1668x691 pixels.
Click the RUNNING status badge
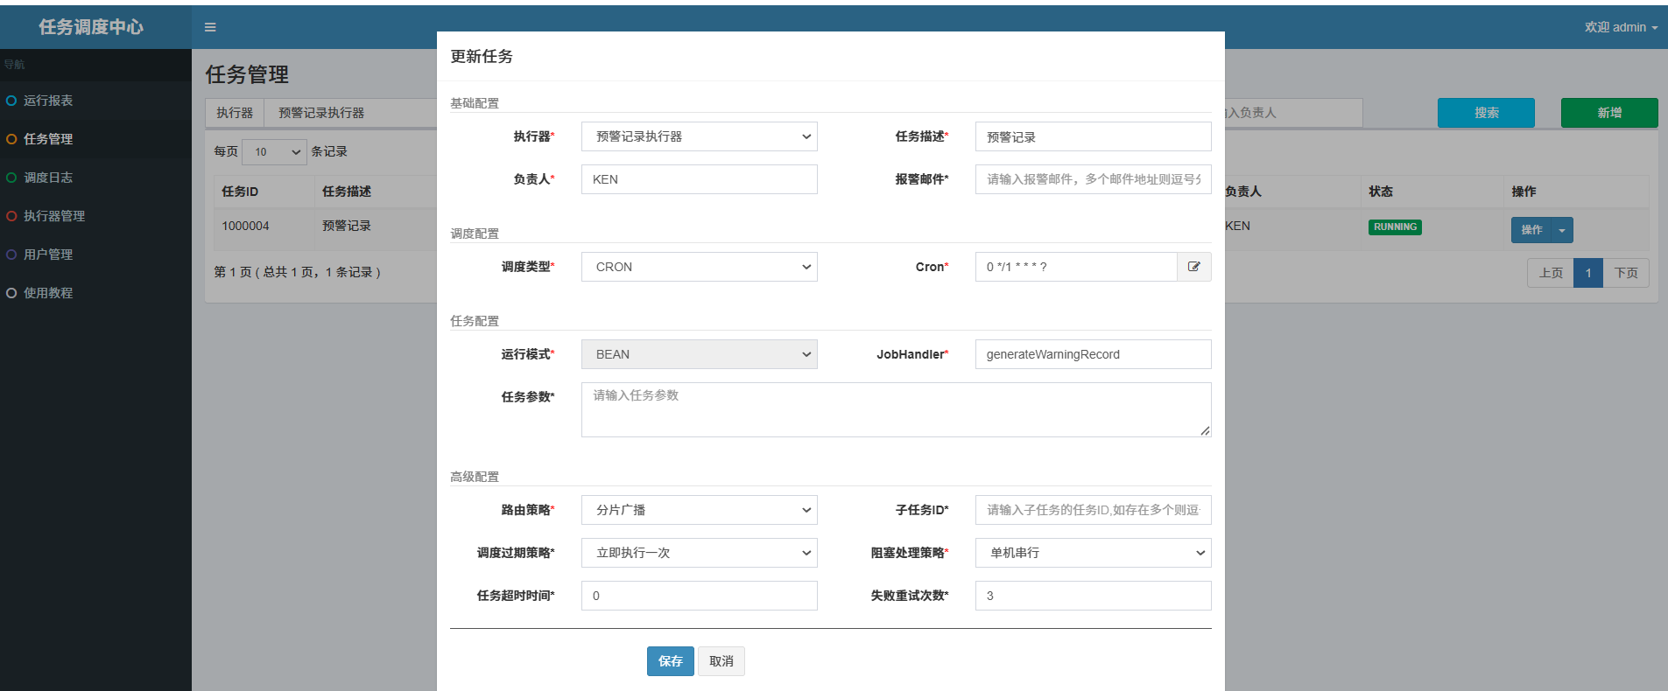tap(1395, 227)
